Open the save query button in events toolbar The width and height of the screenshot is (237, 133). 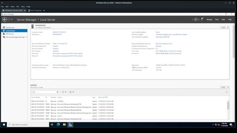70,92
